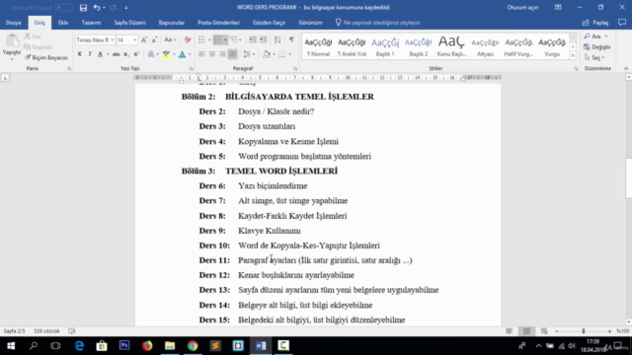
Task: Apply the Başlık 1 style
Action: point(385,47)
